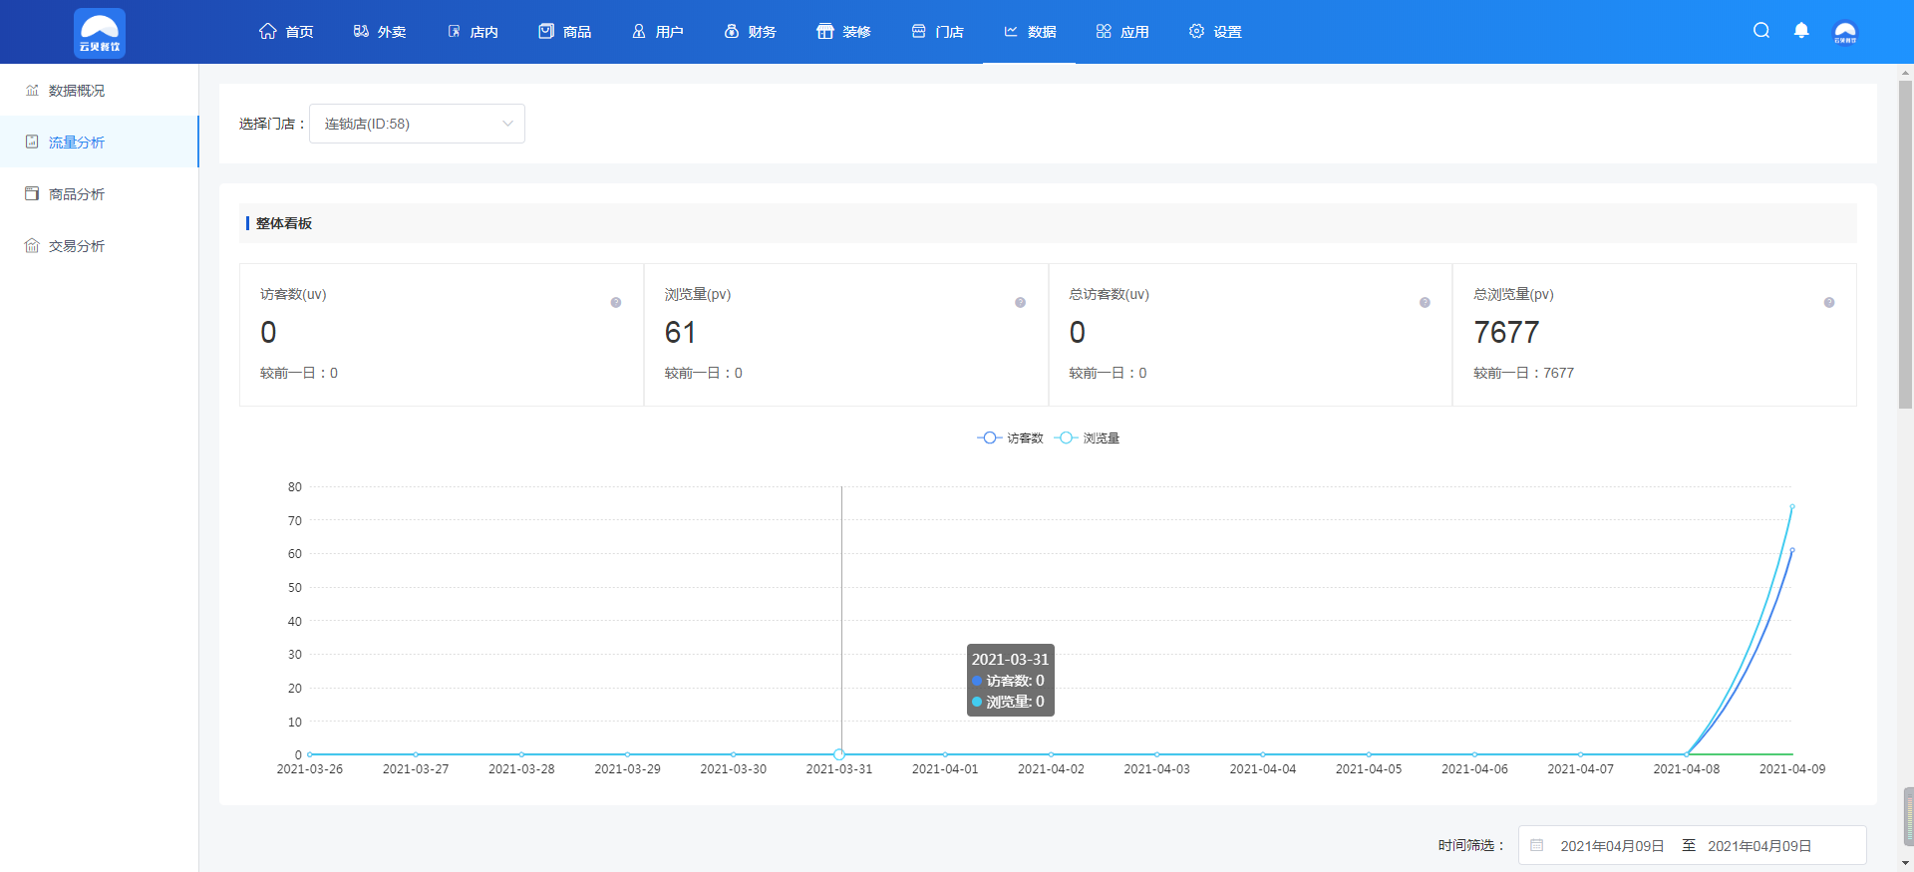This screenshot has height=872, width=1914.
Task: Open the 数据 data menu
Action: pos(1030,32)
